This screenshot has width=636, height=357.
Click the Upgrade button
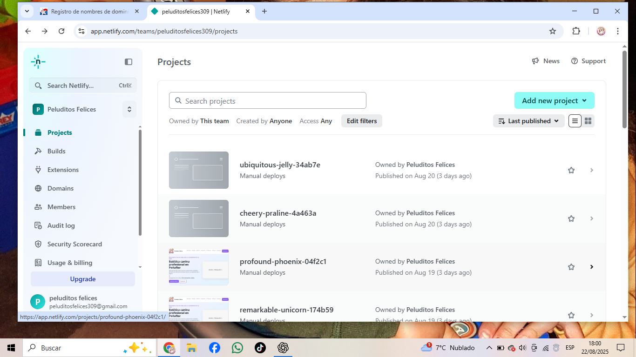click(x=83, y=279)
